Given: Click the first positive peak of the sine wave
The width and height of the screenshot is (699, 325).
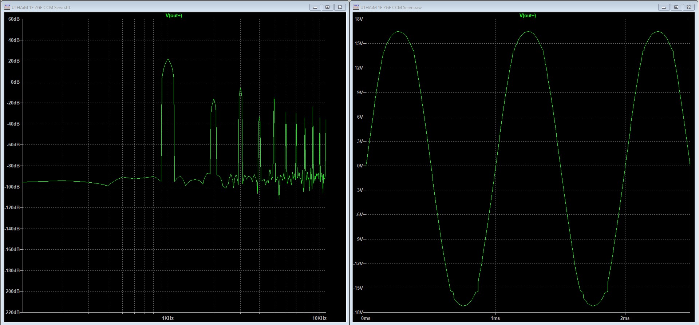Looking at the screenshot, I should click(398, 32).
